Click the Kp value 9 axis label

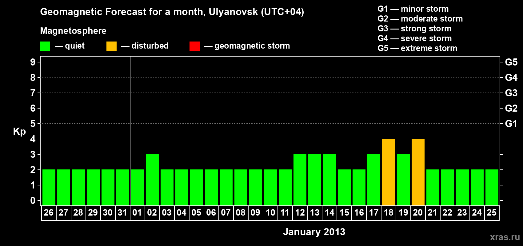33,62
